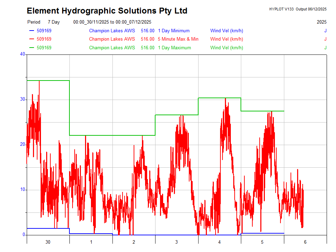Click the red legend line for 5 Minute Max & Min
Image resolution: width=336 pixels, height=252 pixels.
[x=31, y=39]
